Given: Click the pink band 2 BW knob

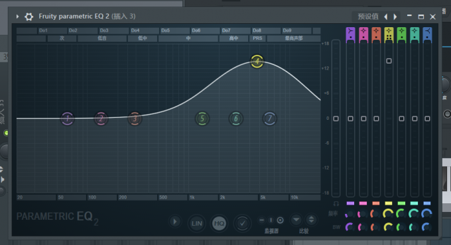Looking at the screenshot, I should tap(362, 227).
